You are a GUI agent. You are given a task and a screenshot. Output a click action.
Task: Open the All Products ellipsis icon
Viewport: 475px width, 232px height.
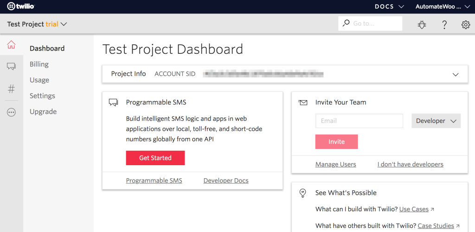[11, 112]
